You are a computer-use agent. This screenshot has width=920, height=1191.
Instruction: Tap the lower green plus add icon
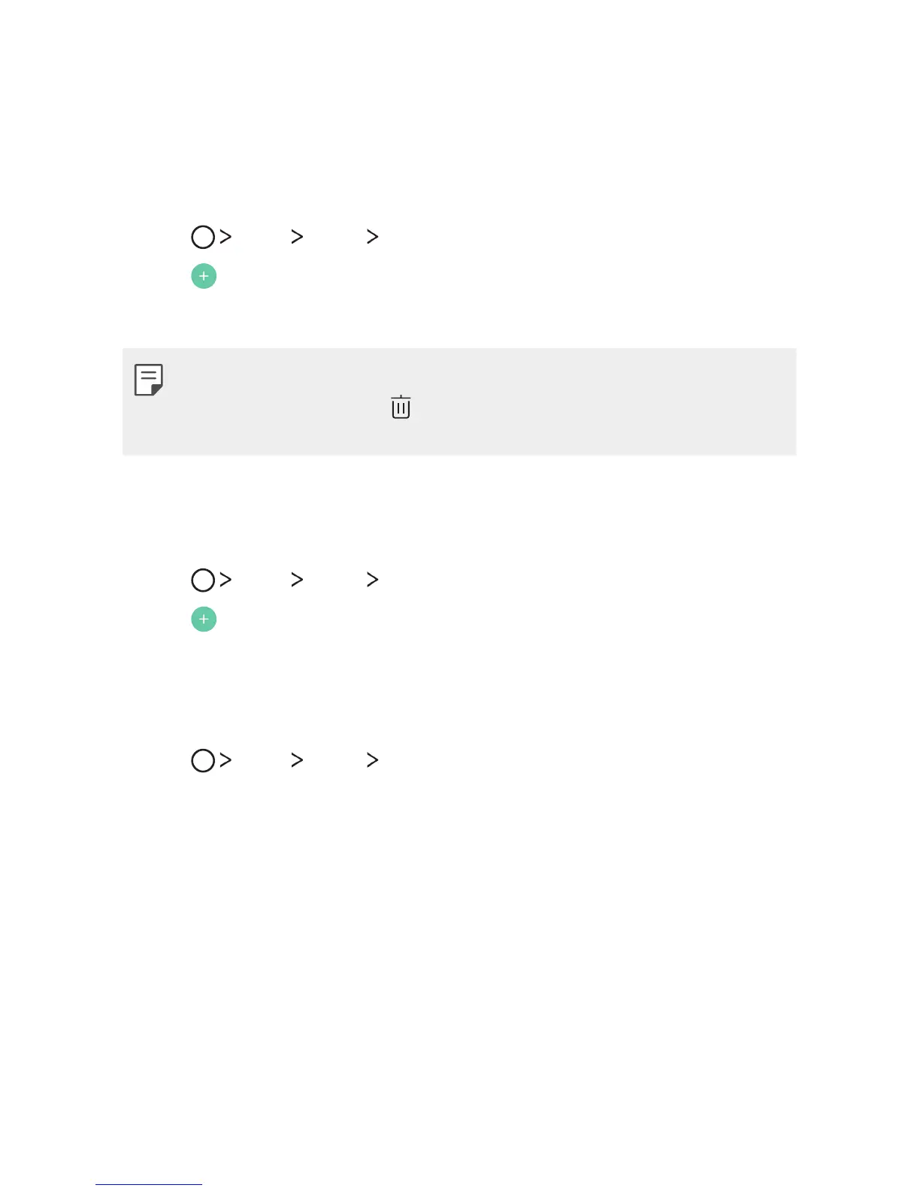point(204,620)
